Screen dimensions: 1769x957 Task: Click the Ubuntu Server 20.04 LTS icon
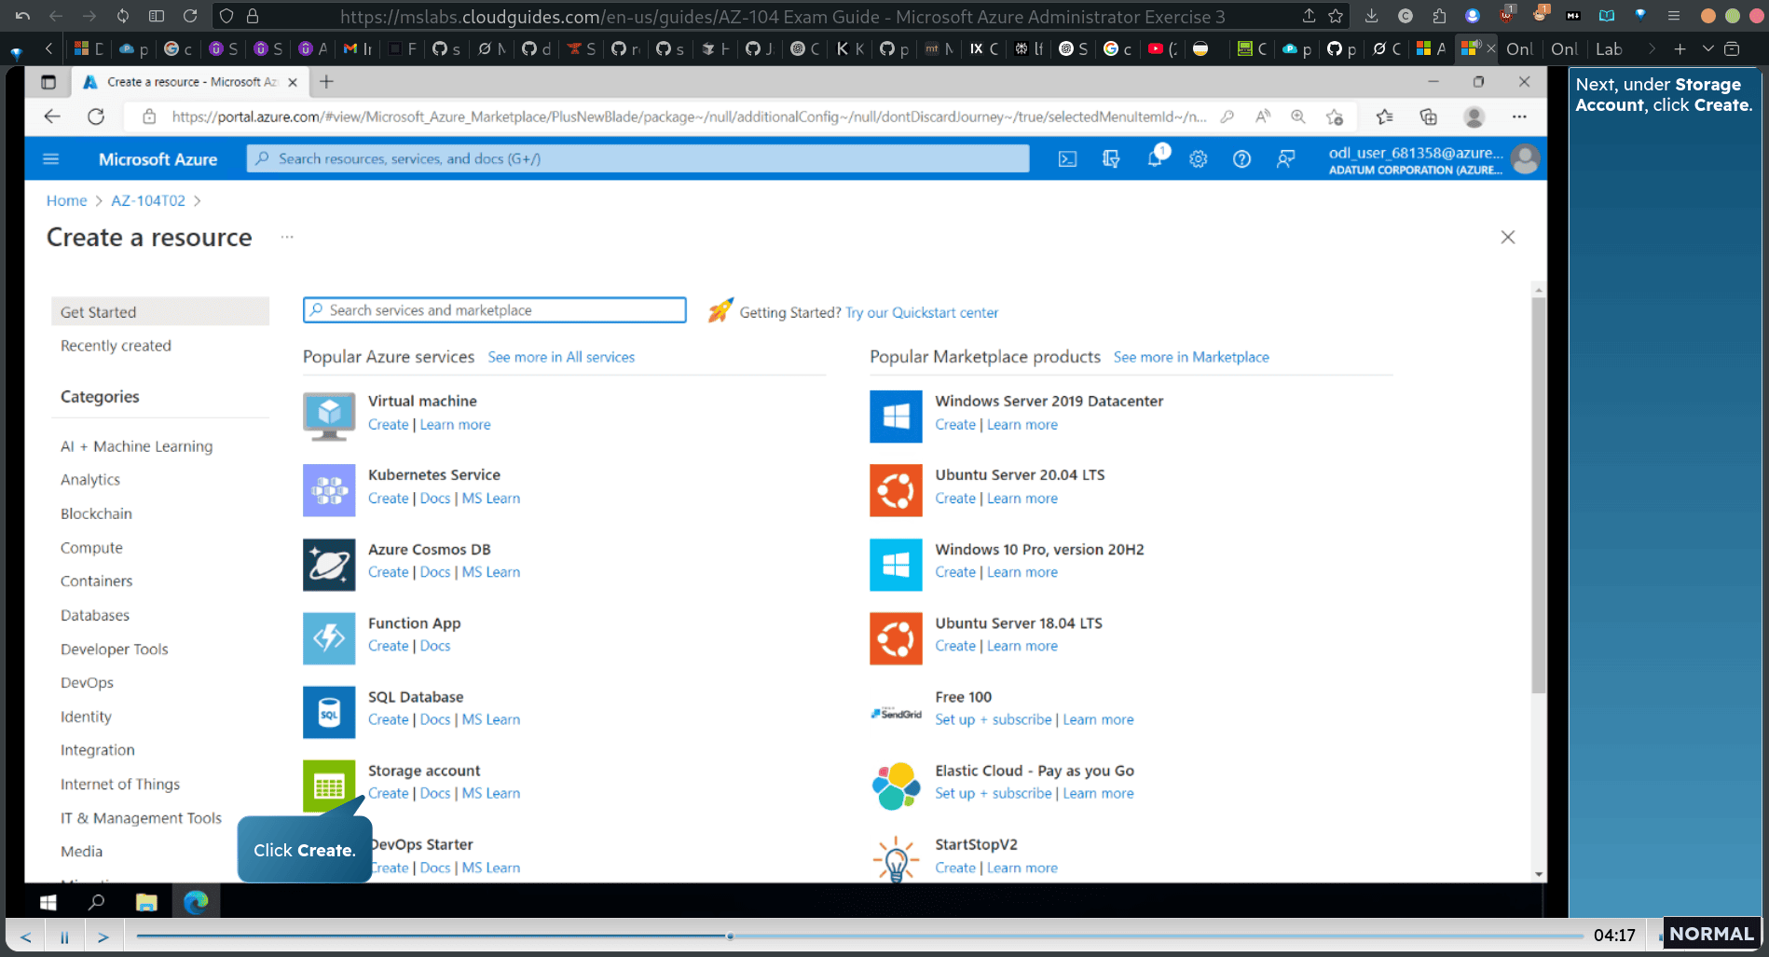tap(896, 490)
